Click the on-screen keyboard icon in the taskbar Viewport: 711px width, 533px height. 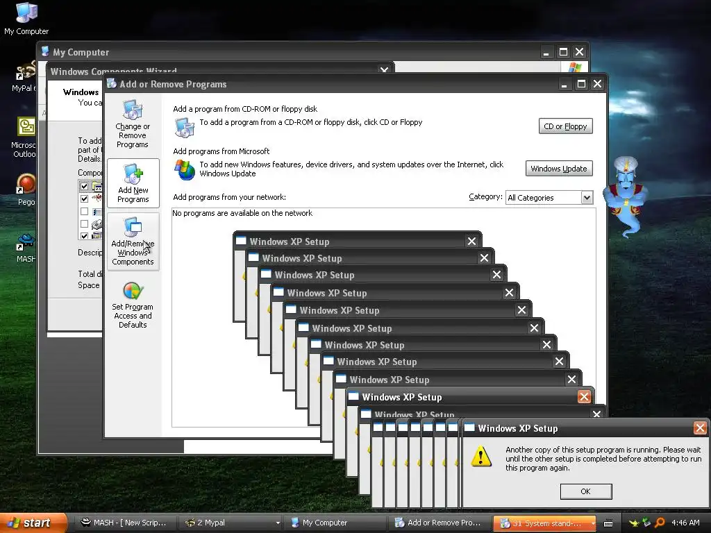(x=608, y=523)
